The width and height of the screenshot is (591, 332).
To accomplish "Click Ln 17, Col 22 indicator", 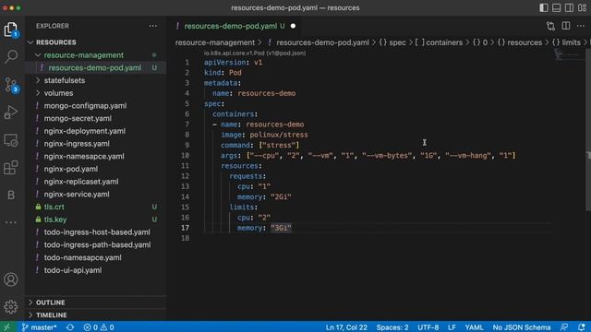I will 346,327.
